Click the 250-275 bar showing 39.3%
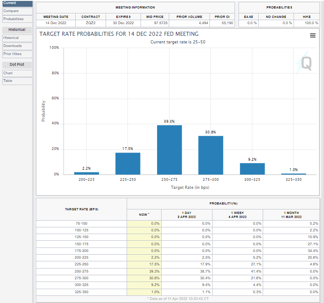The width and height of the screenshot is (324, 303). (x=169, y=149)
